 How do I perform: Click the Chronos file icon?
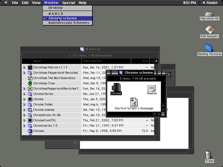pos(30,131)
